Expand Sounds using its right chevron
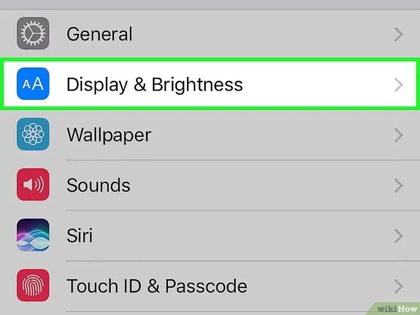This screenshot has height=315, width=420. coord(399,186)
